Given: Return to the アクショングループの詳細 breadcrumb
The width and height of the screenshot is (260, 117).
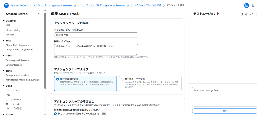Looking at the screenshot, I should tap(148, 5).
